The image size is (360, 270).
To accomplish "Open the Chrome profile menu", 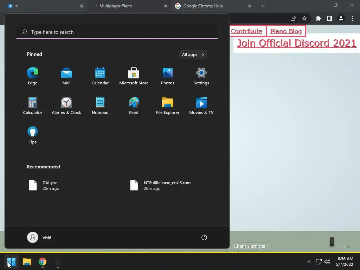I will tap(341, 18).
